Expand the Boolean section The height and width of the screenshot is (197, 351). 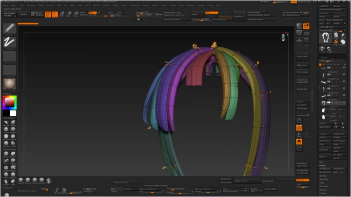(324, 176)
